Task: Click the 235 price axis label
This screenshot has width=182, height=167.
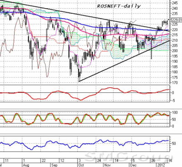Action: click(175, 14)
